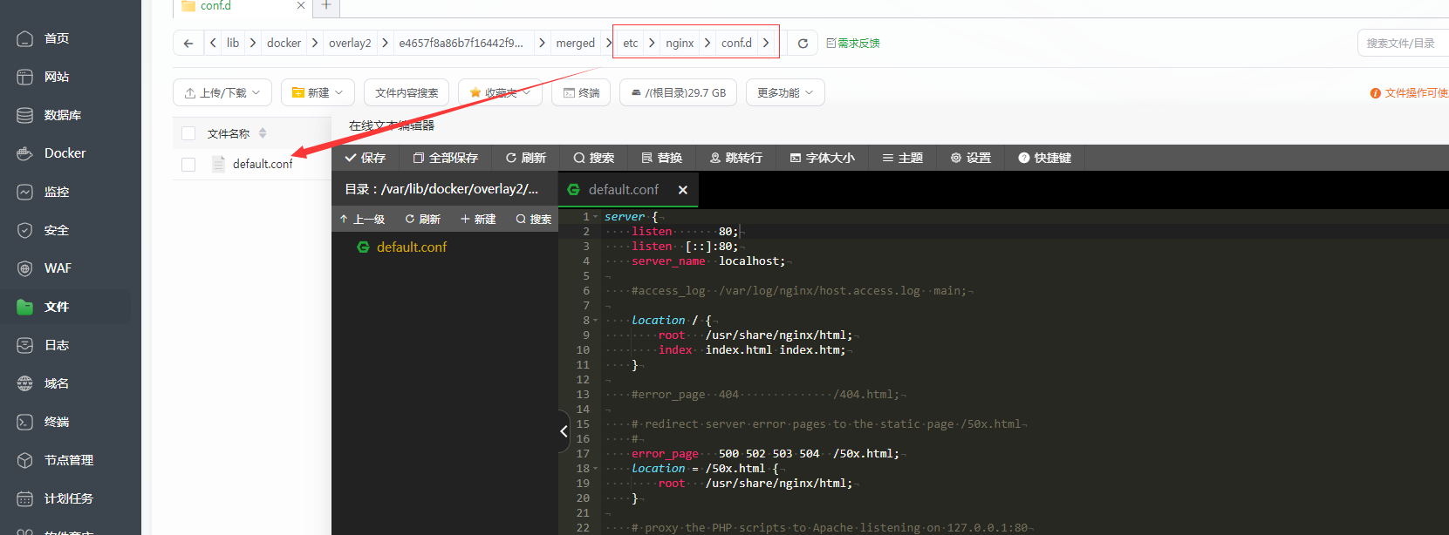
Task: Toggle the select-all checkbox beside 文件名称
Action: tap(188, 133)
